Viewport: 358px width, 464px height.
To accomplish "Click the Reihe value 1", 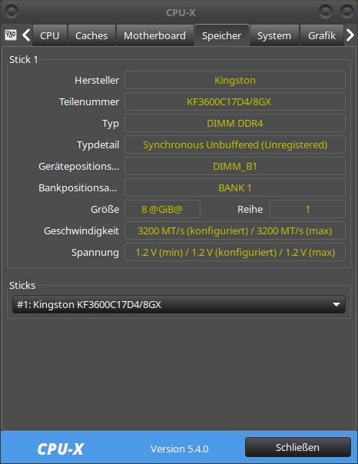I will [307, 209].
